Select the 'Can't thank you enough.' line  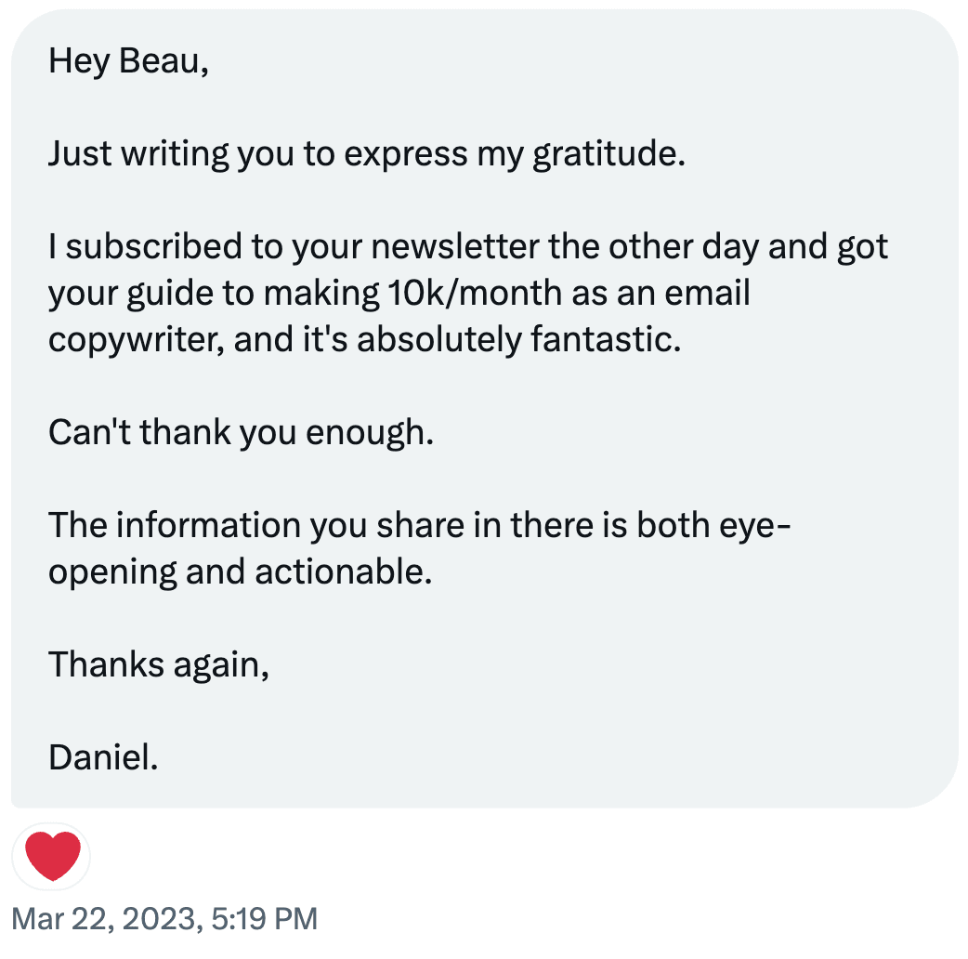click(241, 432)
